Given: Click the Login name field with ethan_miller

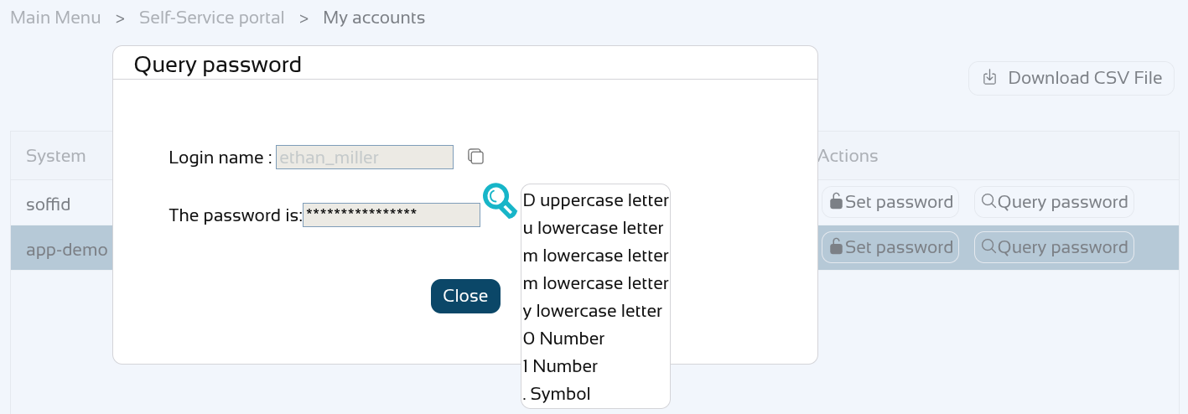Looking at the screenshot, I should pyautogui.click(x=365, y=157).
